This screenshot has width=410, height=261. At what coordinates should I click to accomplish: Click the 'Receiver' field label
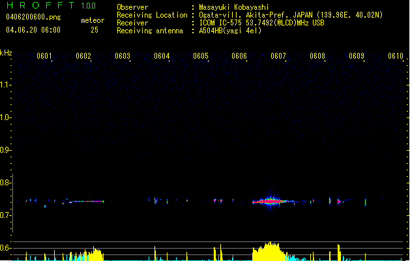tap(132, 23)
